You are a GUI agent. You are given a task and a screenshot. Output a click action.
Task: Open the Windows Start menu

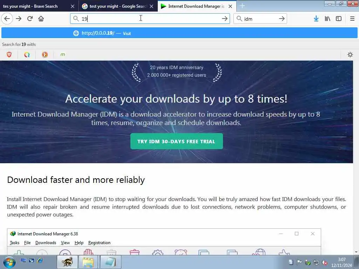(x=9, y=262)
